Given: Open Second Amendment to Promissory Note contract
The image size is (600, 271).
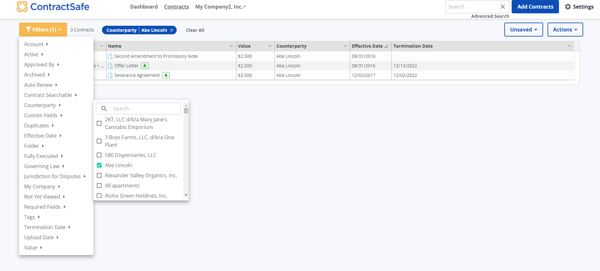Looking at the screenshot, I should (156, 56).
